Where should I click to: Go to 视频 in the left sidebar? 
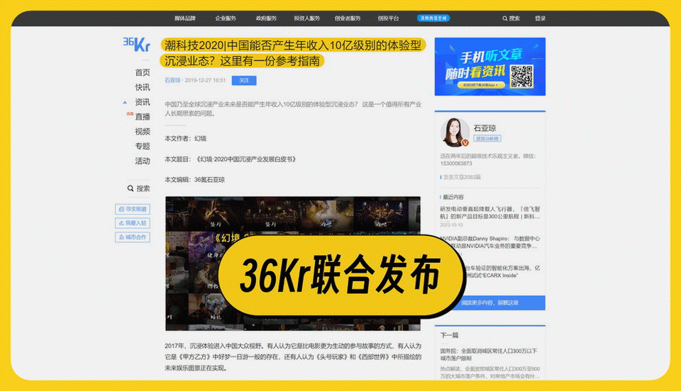coord(143,131)
